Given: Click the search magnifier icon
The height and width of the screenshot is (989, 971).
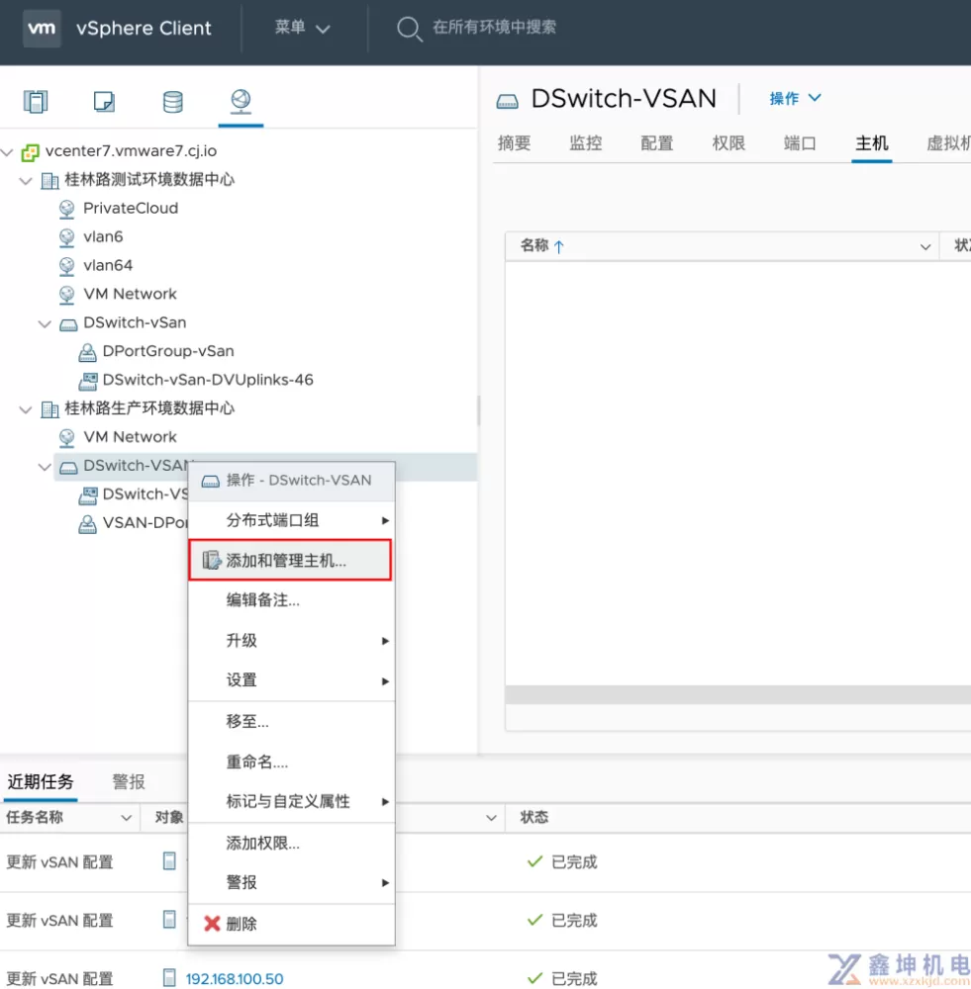Looking at the screenshot, I should pos(409,29).
